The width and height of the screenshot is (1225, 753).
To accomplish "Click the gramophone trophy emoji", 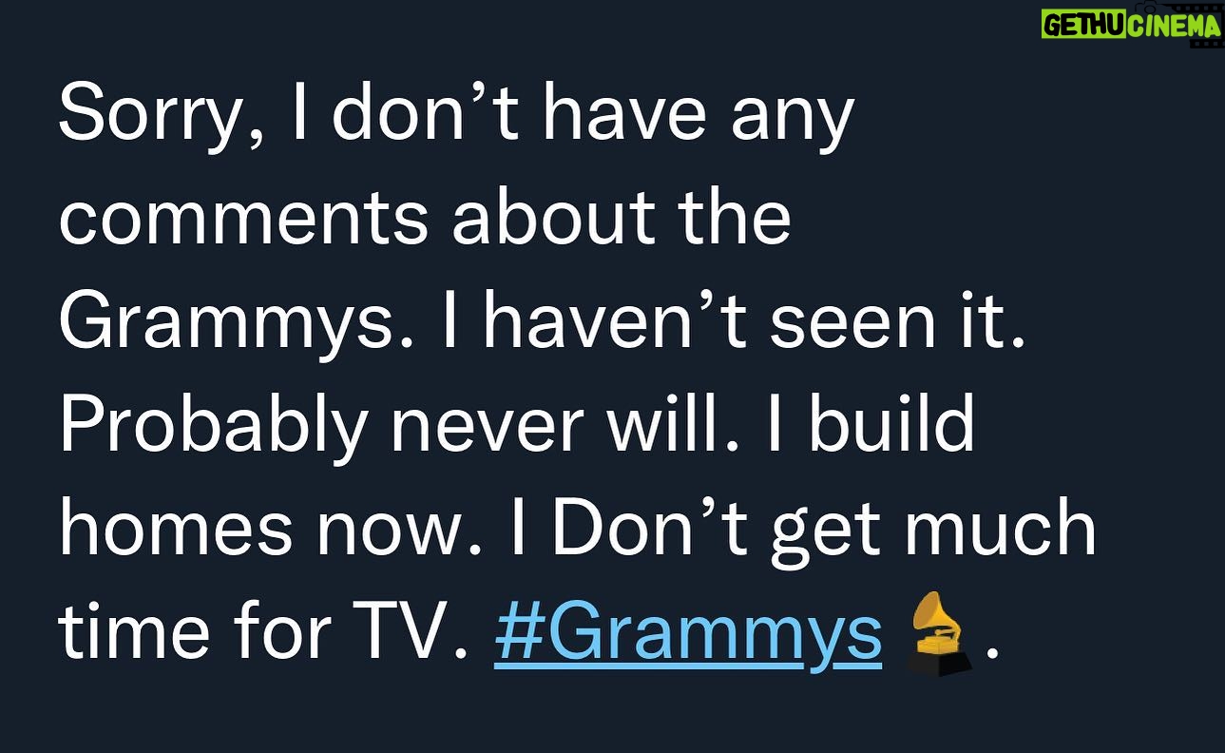I will pos(938,634).
